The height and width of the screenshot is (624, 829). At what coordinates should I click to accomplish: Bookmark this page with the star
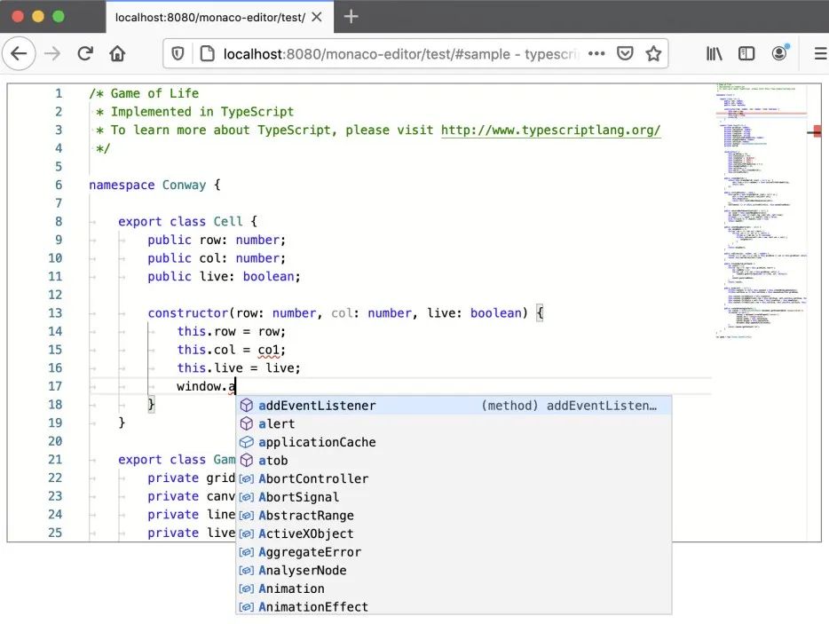653,53
